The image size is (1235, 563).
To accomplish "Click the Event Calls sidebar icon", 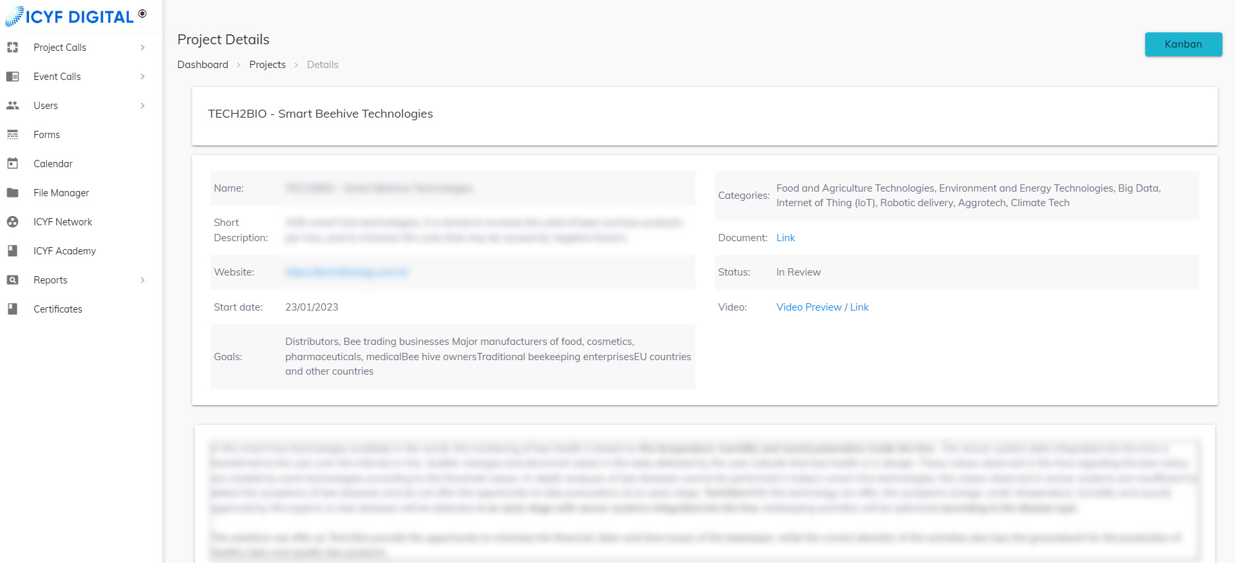I will click(13, 77).
